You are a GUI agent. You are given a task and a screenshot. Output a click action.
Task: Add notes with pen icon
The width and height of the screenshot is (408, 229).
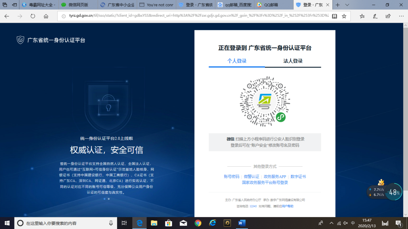pyautogui.click(x=375, y=16)
